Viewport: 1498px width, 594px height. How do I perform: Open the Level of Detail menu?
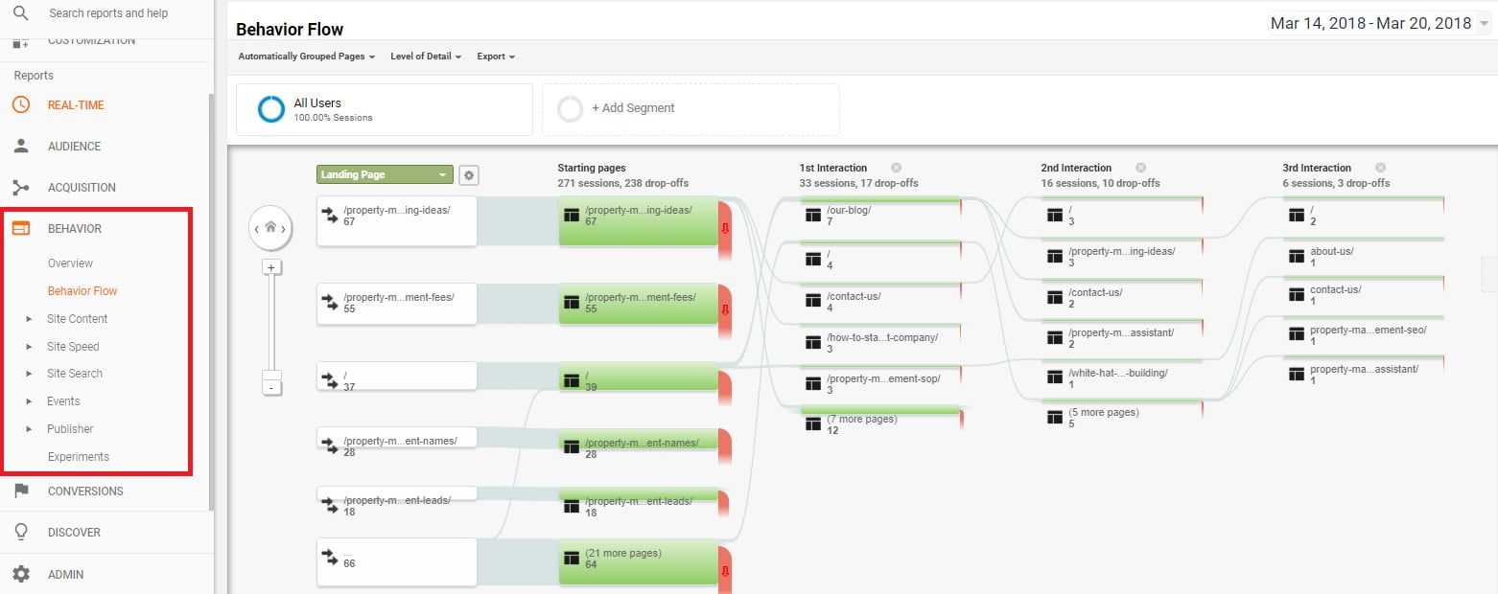point(426,57)
